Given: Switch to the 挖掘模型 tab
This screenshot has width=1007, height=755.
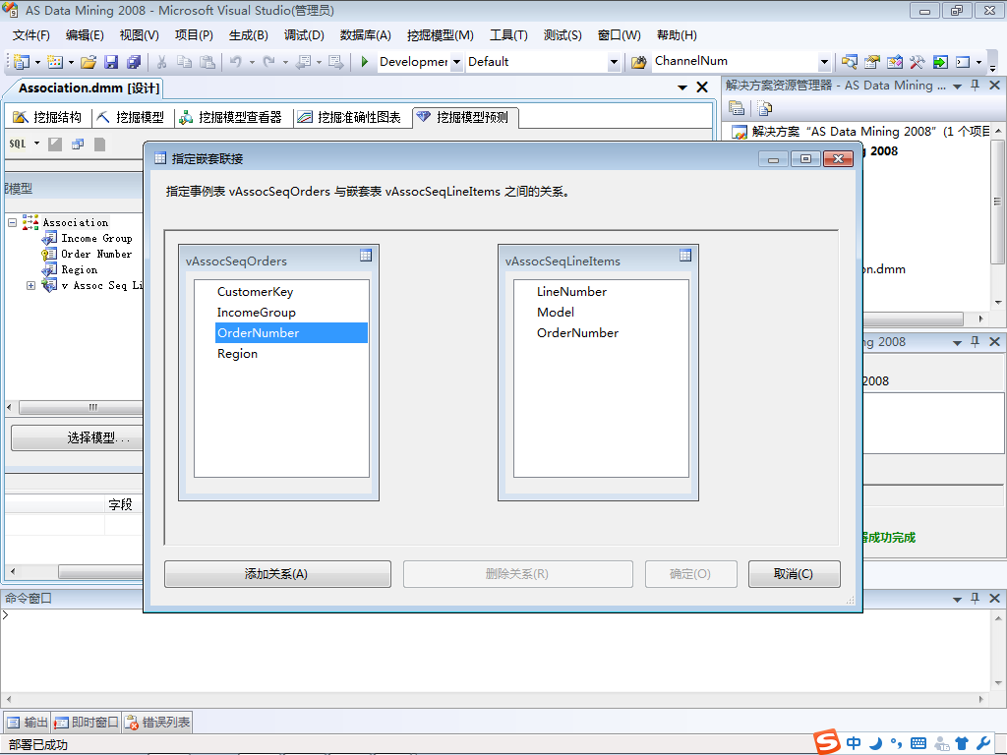Looking at the screenshot, I should [131, 117].
